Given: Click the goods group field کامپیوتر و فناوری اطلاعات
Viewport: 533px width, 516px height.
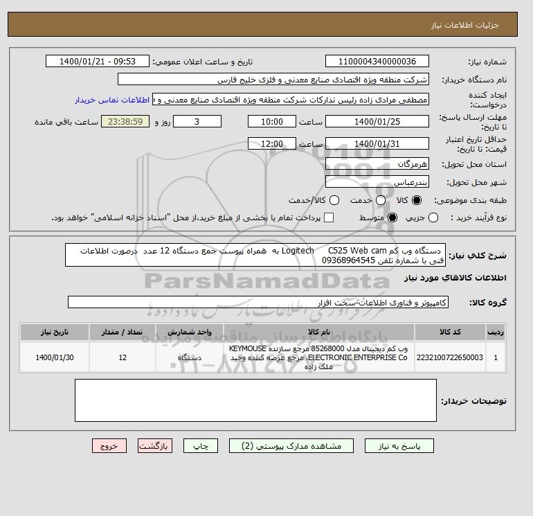Looking at the screenshot, I should (258, 302).
